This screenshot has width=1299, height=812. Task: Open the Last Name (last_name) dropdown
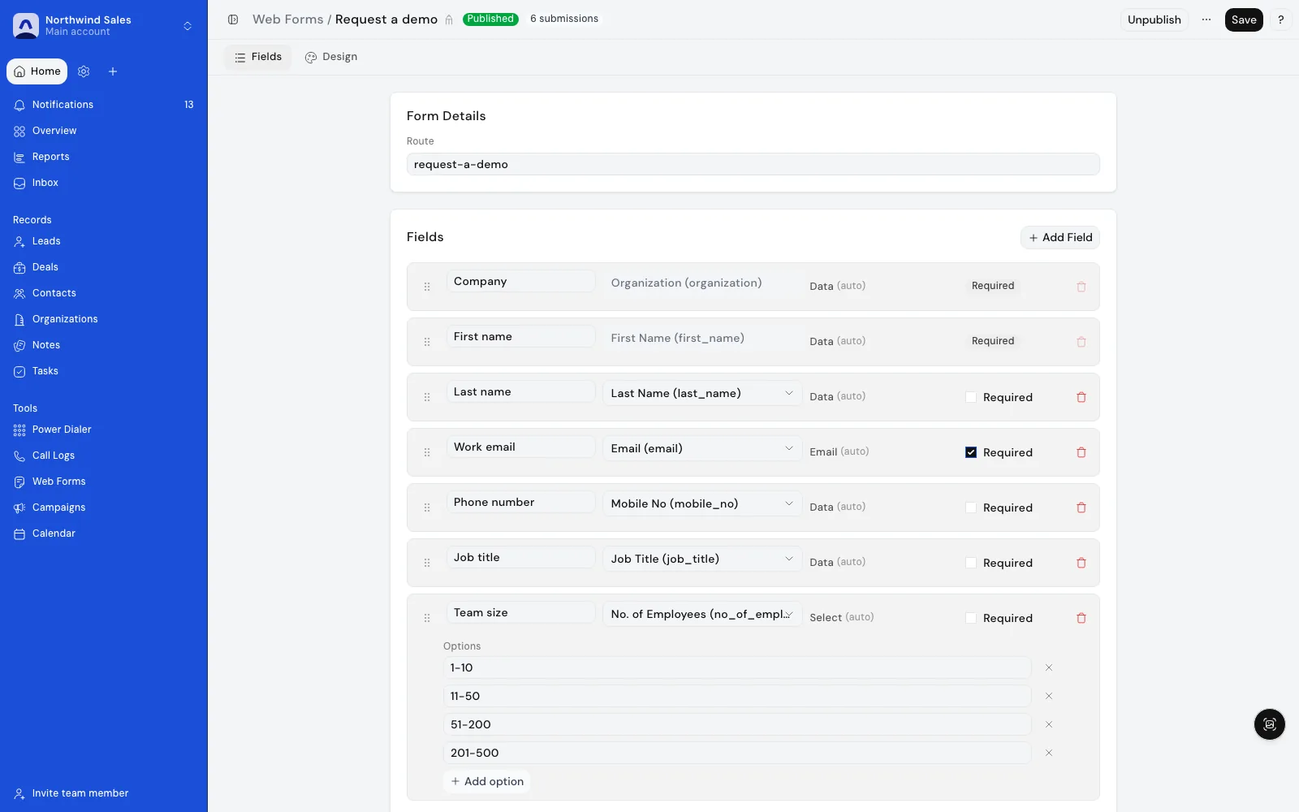point(702,393)
